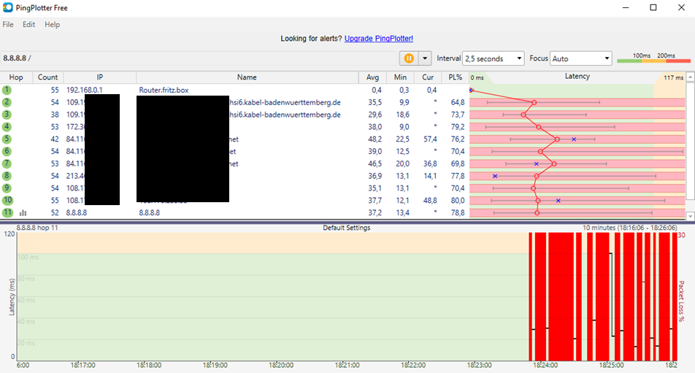Viewport: 695px width, 373px height.
Task: Click the Default Settings label on the timeline
Action: [x=346, y=228]
